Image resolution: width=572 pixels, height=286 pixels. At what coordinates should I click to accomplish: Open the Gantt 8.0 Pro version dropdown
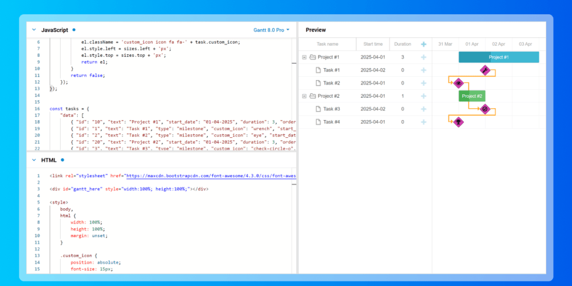tap(271, 30)
